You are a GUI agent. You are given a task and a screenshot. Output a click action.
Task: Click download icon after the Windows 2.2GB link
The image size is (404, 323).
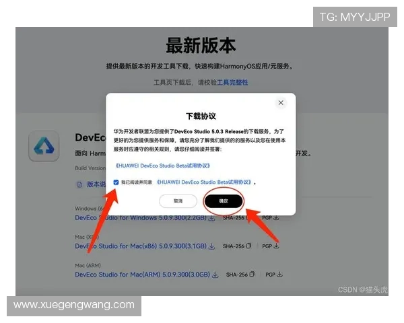tap(212, 218)
